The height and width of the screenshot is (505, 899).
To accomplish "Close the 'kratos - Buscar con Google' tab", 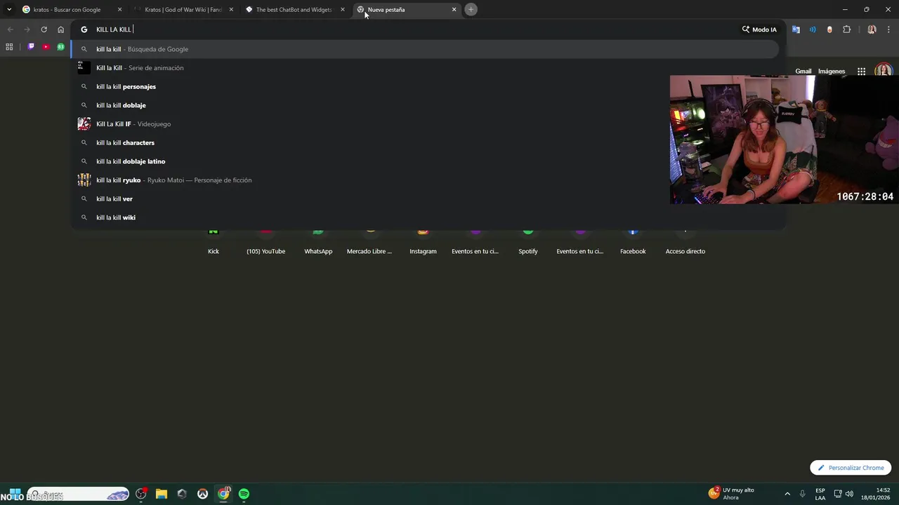I will pos(119,10).
